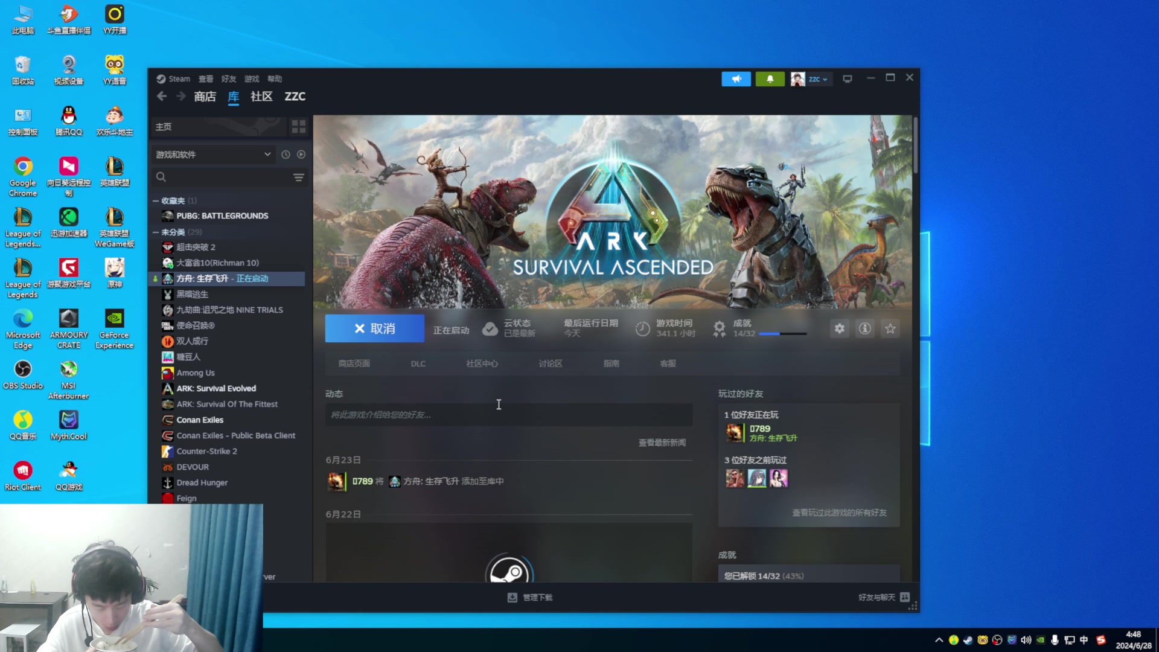1159x652 pixels.
Task: Toggle the ready-to-play filter icon
Action: (301, 155)
